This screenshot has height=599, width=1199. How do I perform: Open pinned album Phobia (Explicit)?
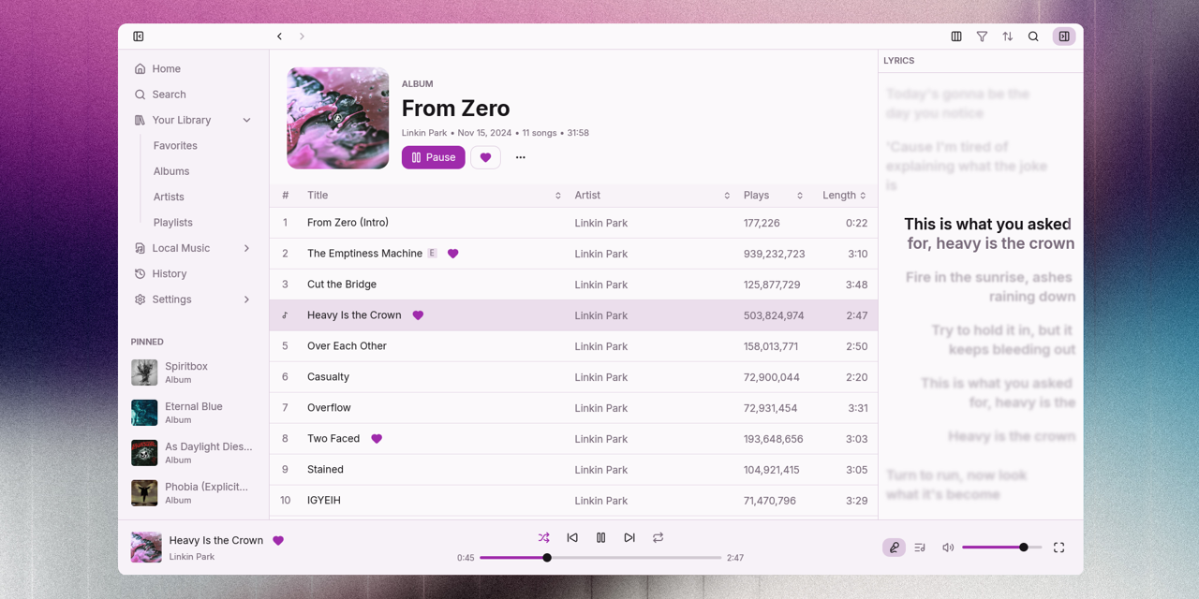(193, 493)
